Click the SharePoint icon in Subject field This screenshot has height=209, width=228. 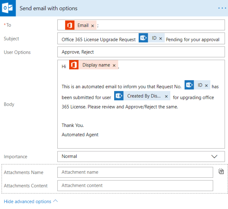click(143, 38)
